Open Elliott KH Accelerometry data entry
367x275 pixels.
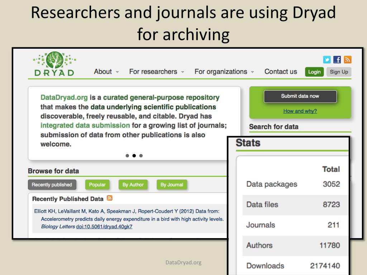pyautogui.click(x=129, y=219)
